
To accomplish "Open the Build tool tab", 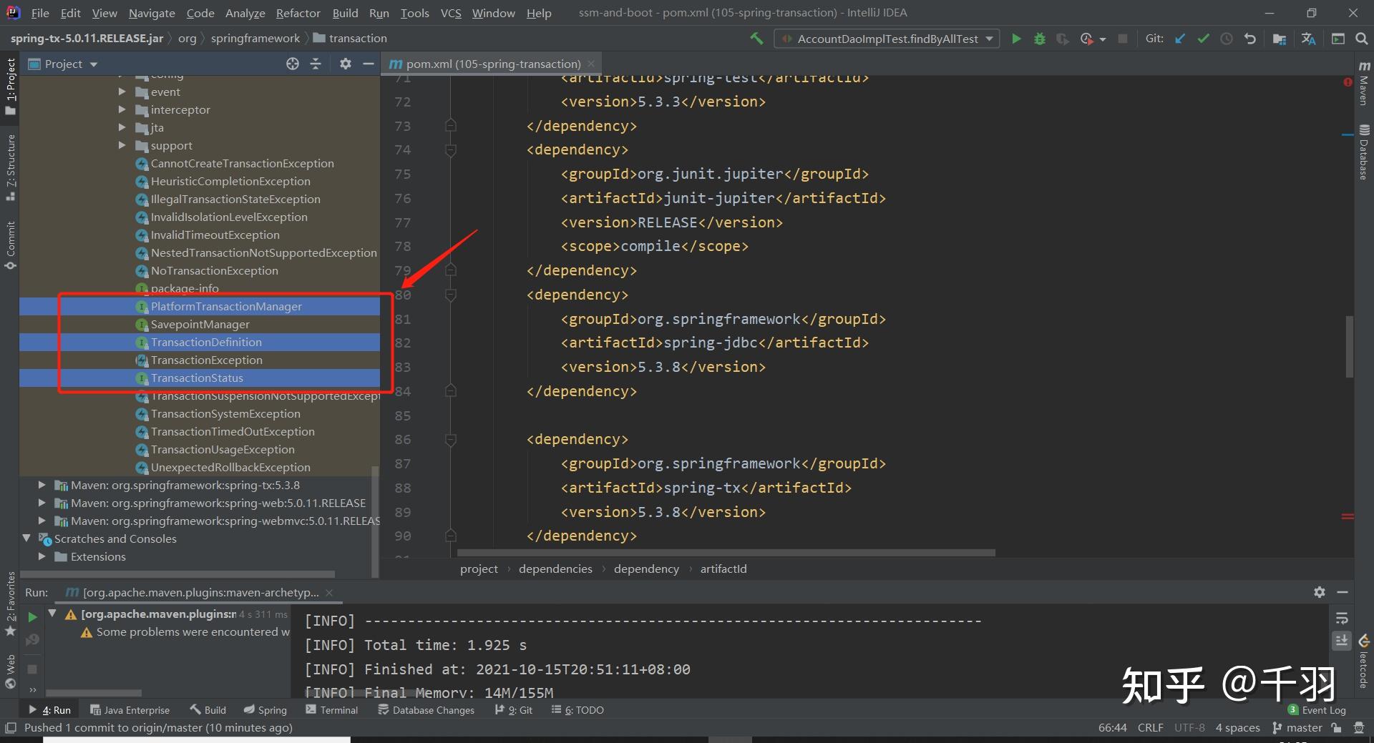I will tap(208, 710).
